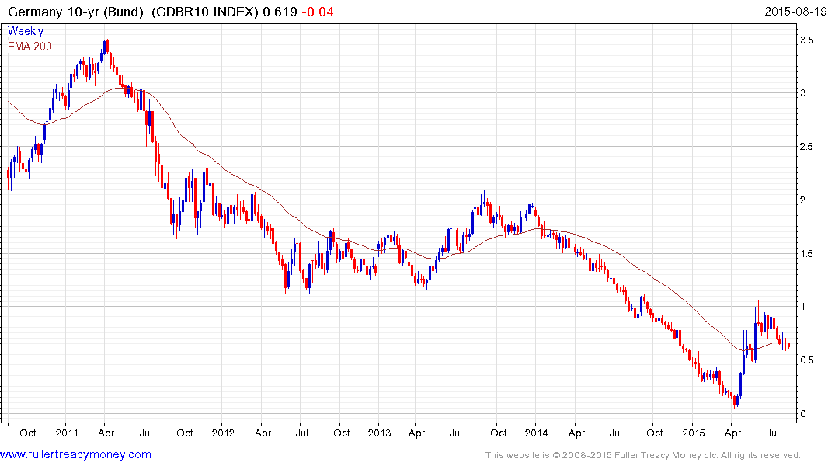Click the April 2015 lowest candle near zero

tap(736, 400)
